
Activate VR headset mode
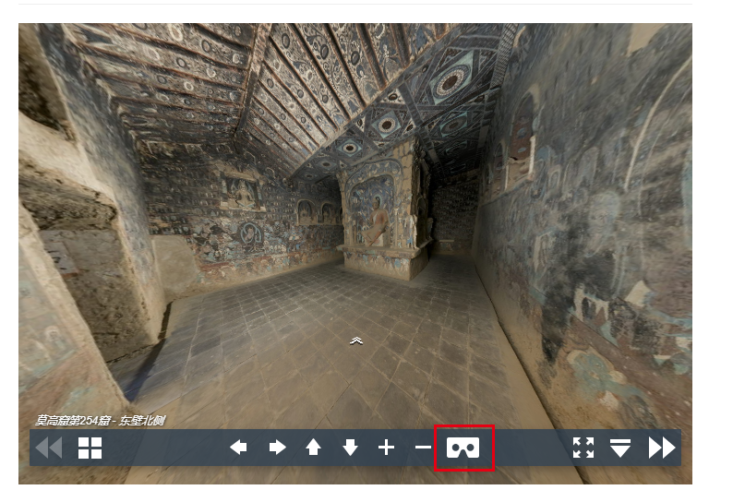pos(463,448)
